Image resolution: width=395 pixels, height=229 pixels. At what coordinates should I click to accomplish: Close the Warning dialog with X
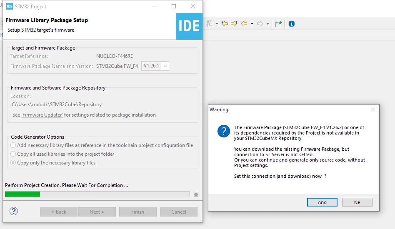point(373,110)
